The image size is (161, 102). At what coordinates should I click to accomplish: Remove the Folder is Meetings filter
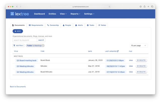coord(43,46)
